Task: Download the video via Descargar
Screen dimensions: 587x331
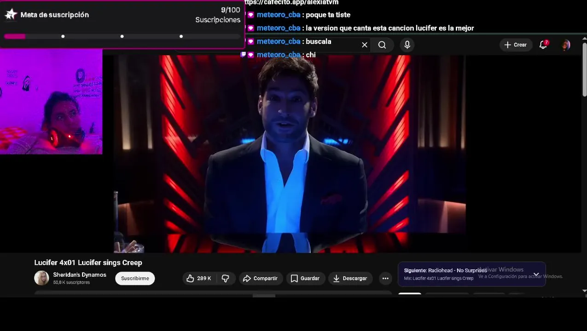Action: [x=350, y=278]
